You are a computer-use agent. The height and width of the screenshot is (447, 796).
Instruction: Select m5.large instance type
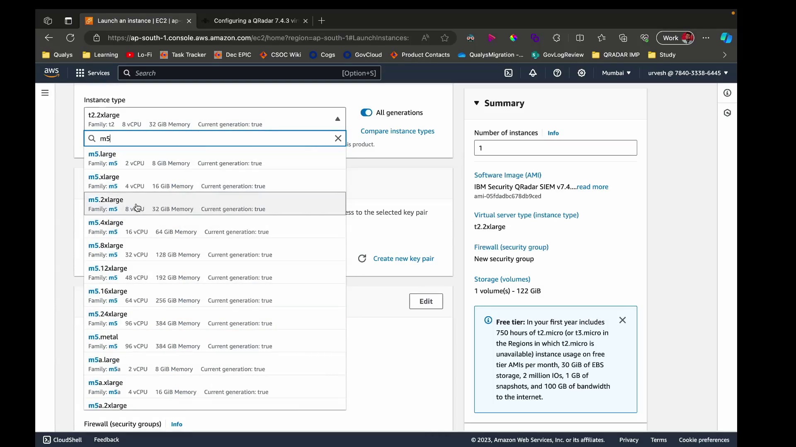click(215, 158)
